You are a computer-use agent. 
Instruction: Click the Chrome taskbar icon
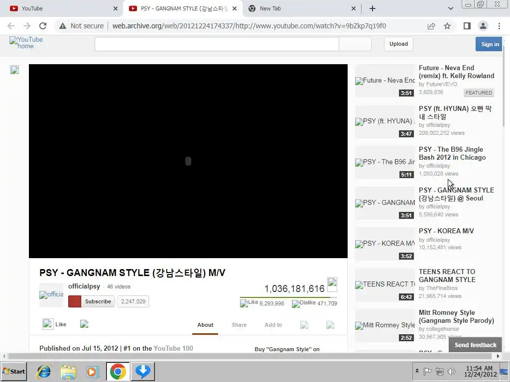118,371
